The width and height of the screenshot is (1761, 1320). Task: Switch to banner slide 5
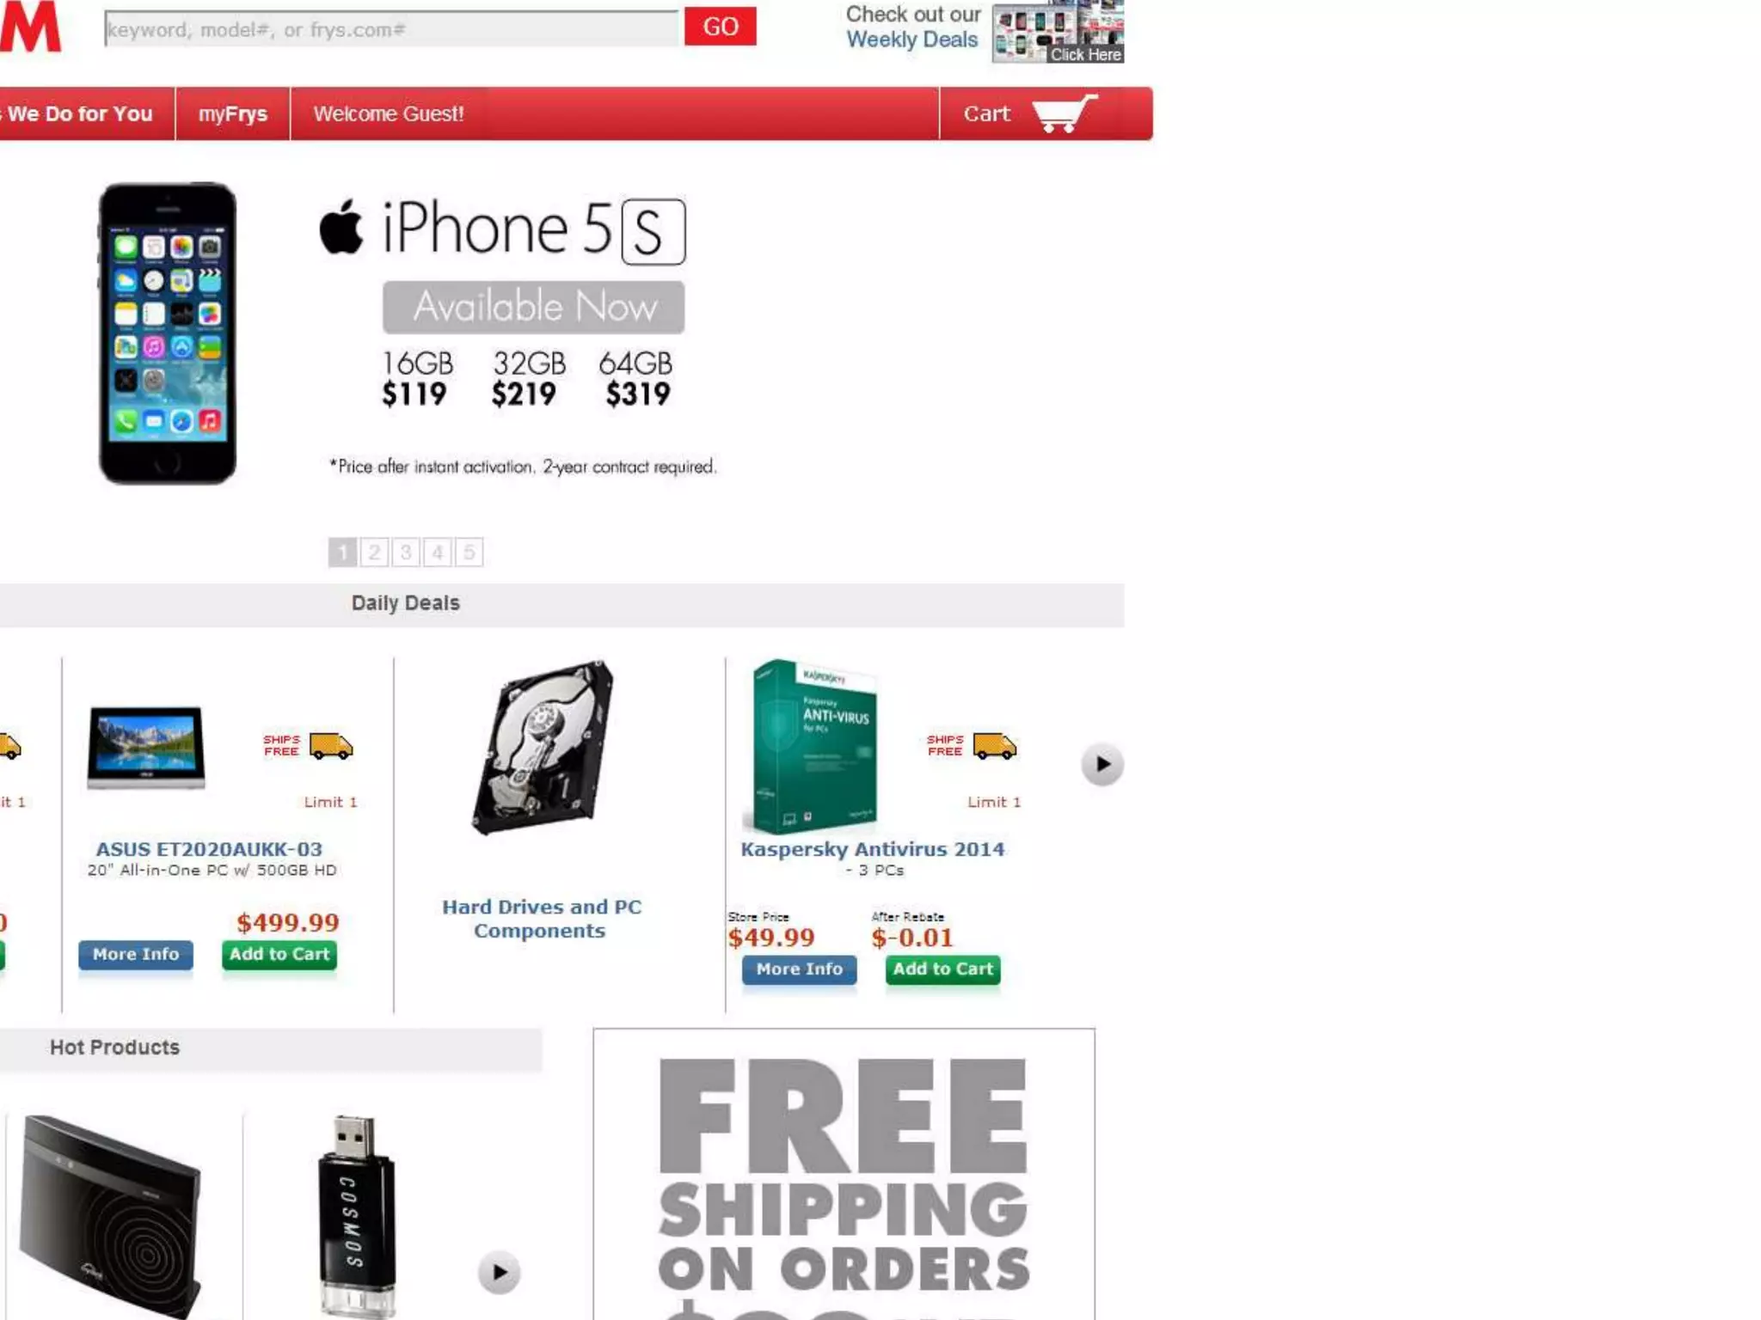tap(469, 552)
